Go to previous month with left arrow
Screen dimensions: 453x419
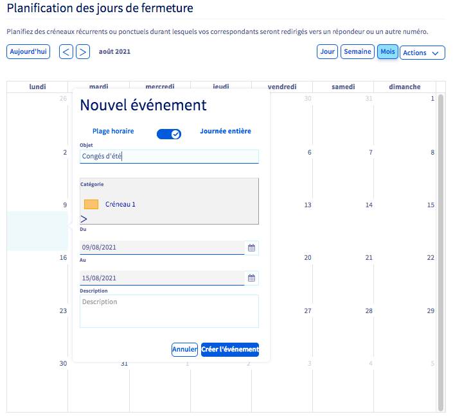(x=66, y=52)
